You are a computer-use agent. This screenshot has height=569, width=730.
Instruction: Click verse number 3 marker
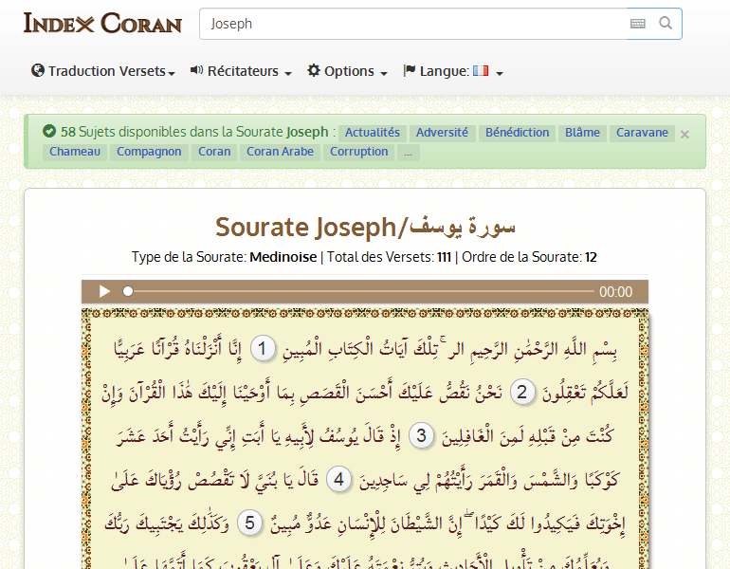coord(425,435)
